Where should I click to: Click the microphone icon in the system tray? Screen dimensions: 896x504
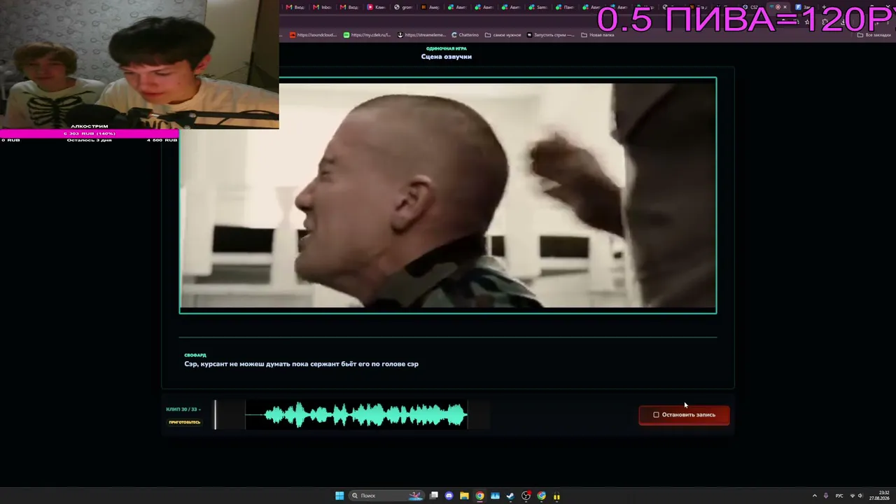pyautogui.click(x=826, y=496)
